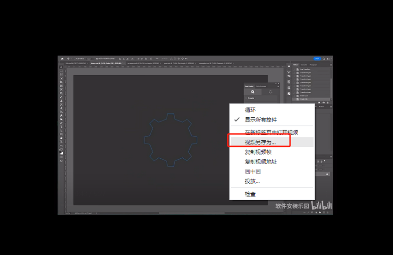Open the History panel options menu
This screenshot has height=255, width=393.
click(x=330, y=65)
